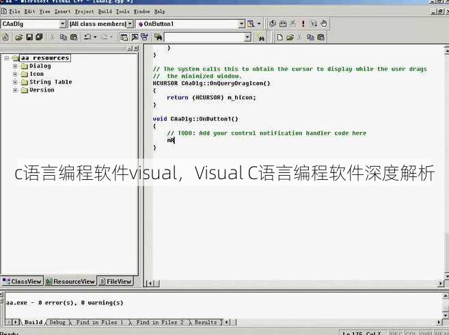Expand the Dialog folder

15,66
